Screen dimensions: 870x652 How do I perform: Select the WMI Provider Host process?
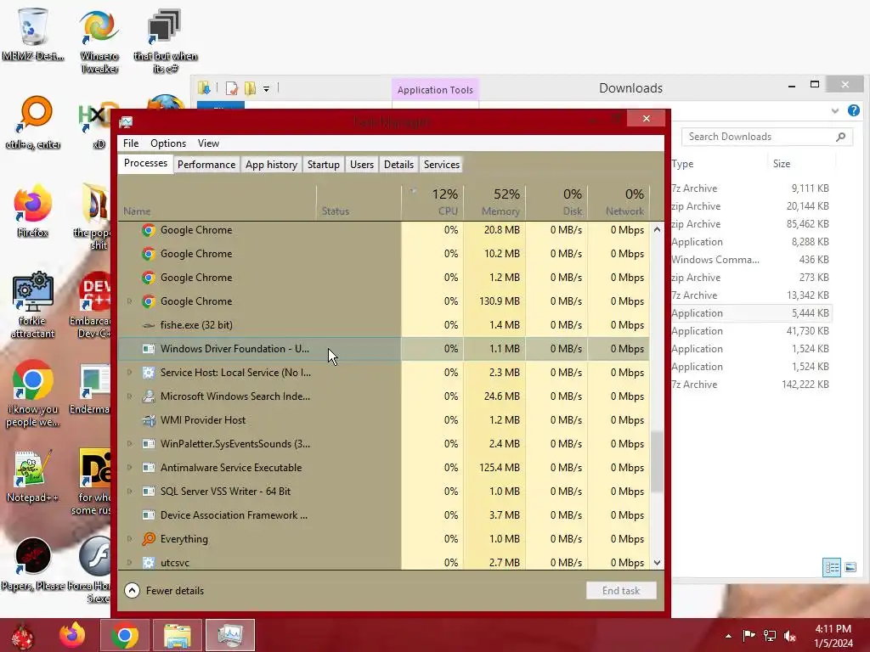[383, 420]
